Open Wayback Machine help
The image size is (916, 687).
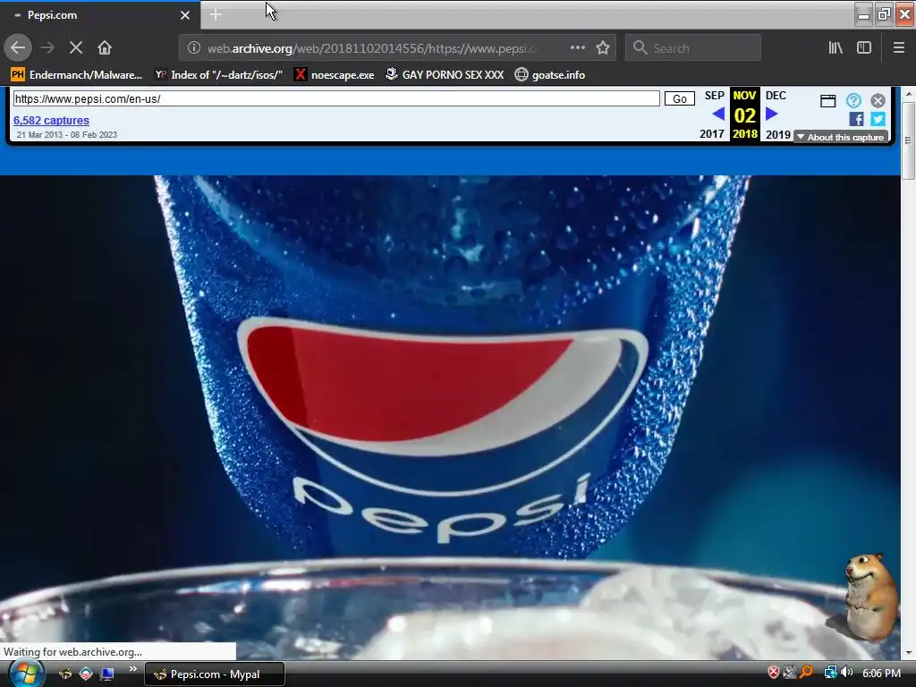[x=853, y=100]
